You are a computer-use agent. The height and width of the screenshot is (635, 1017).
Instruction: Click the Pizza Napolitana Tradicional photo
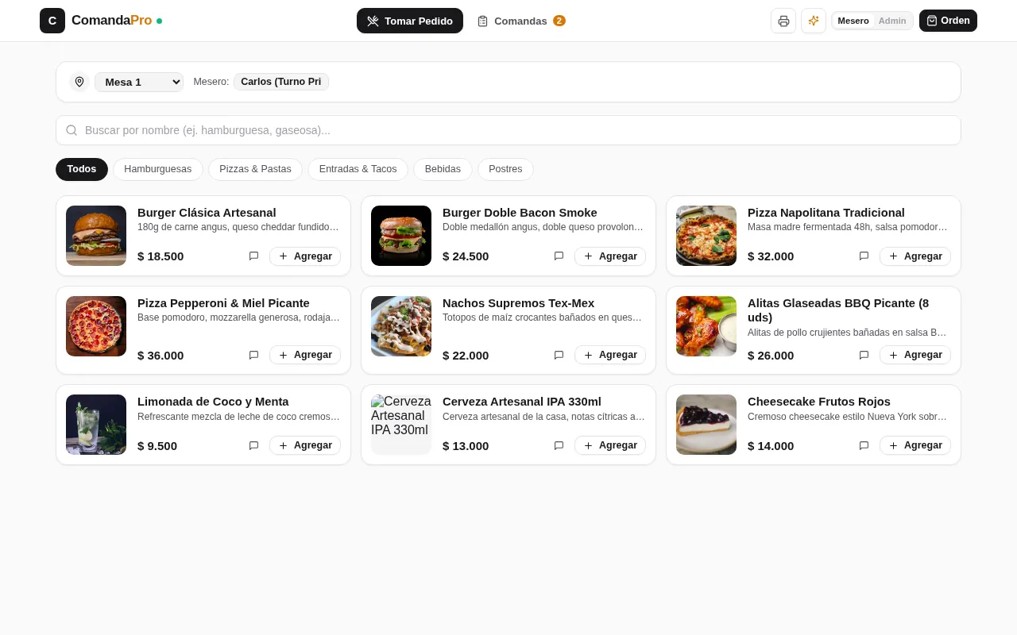pyautogui.click(x=706, y=236)
